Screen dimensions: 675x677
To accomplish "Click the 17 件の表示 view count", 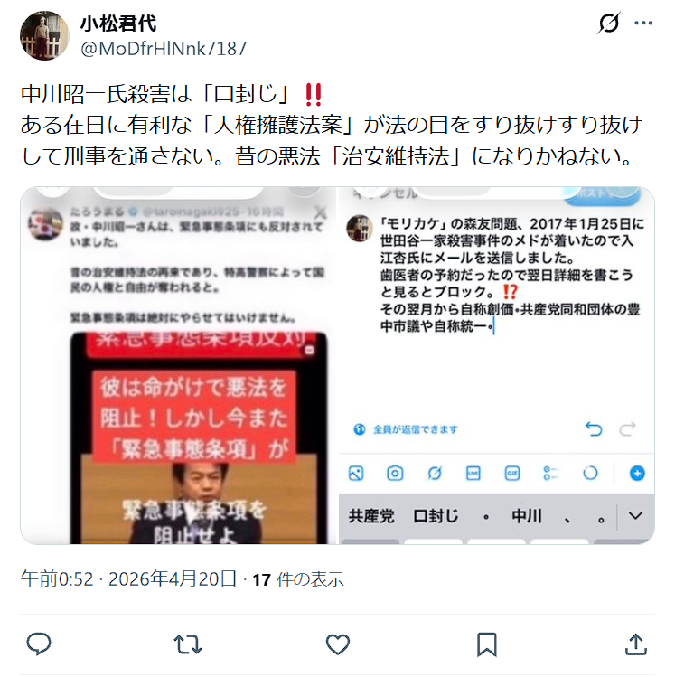I will (x=298, y=579).
